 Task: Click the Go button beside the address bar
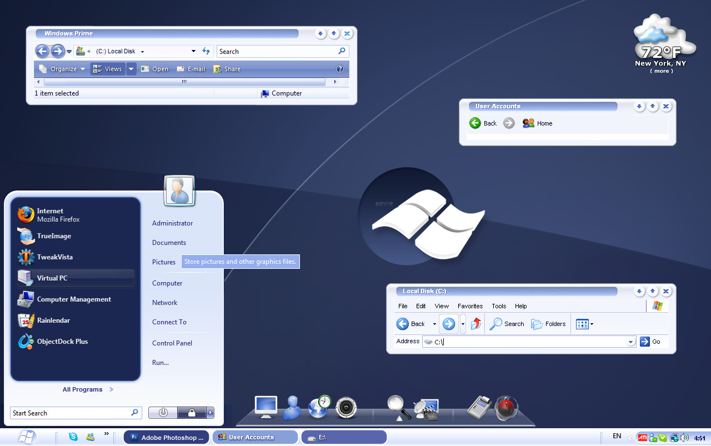click(x=650, y=342)
